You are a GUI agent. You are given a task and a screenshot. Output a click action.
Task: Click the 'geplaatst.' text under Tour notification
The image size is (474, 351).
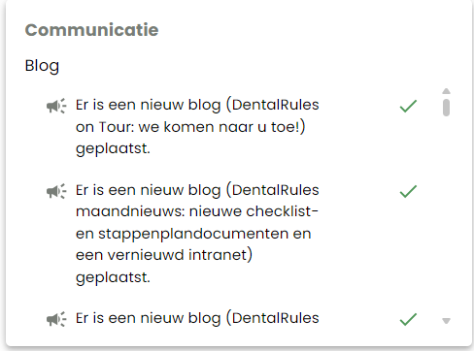point(113,149)
